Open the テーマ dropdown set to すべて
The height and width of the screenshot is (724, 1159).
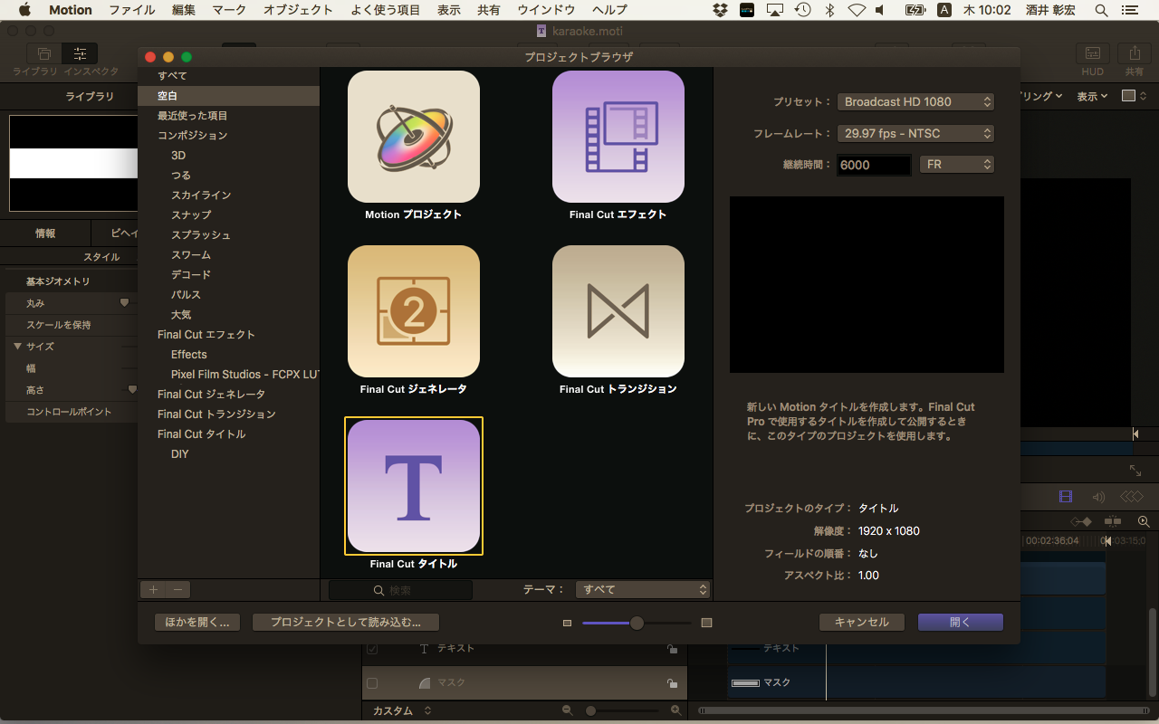pyautogui.click(x=642, y=589)
